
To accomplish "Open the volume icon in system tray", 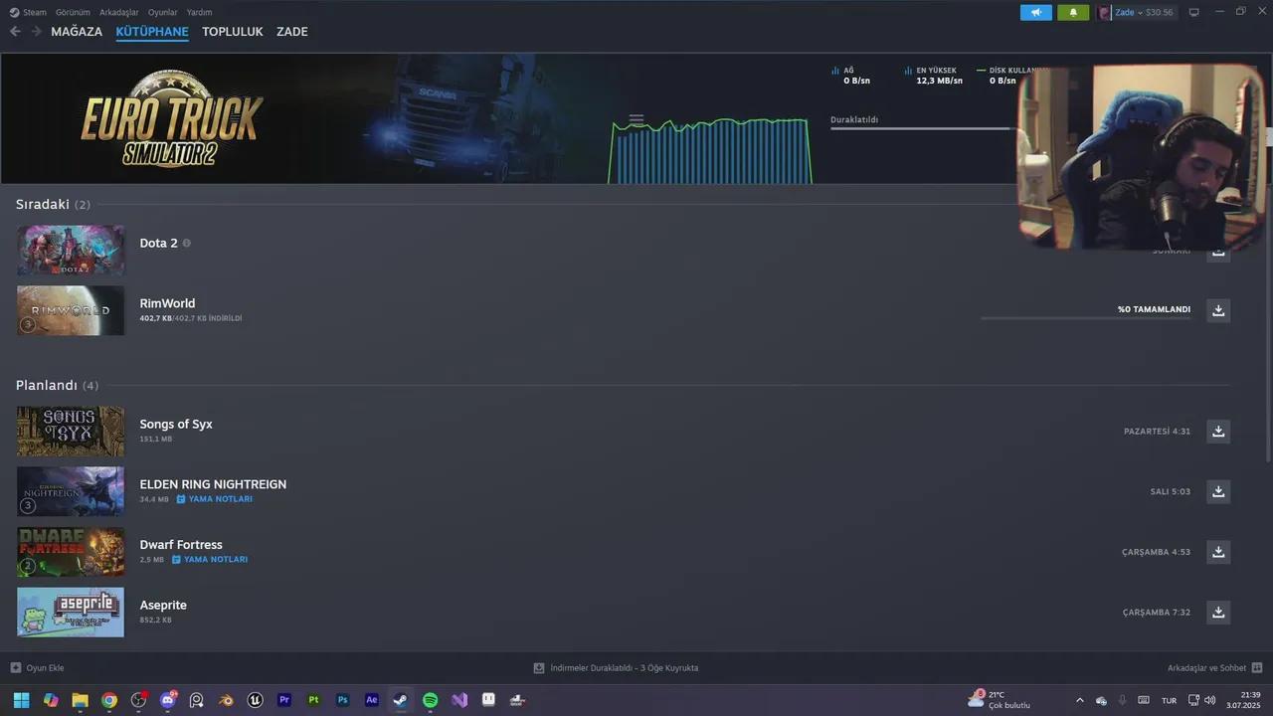I will click(x=1209, y=700).
